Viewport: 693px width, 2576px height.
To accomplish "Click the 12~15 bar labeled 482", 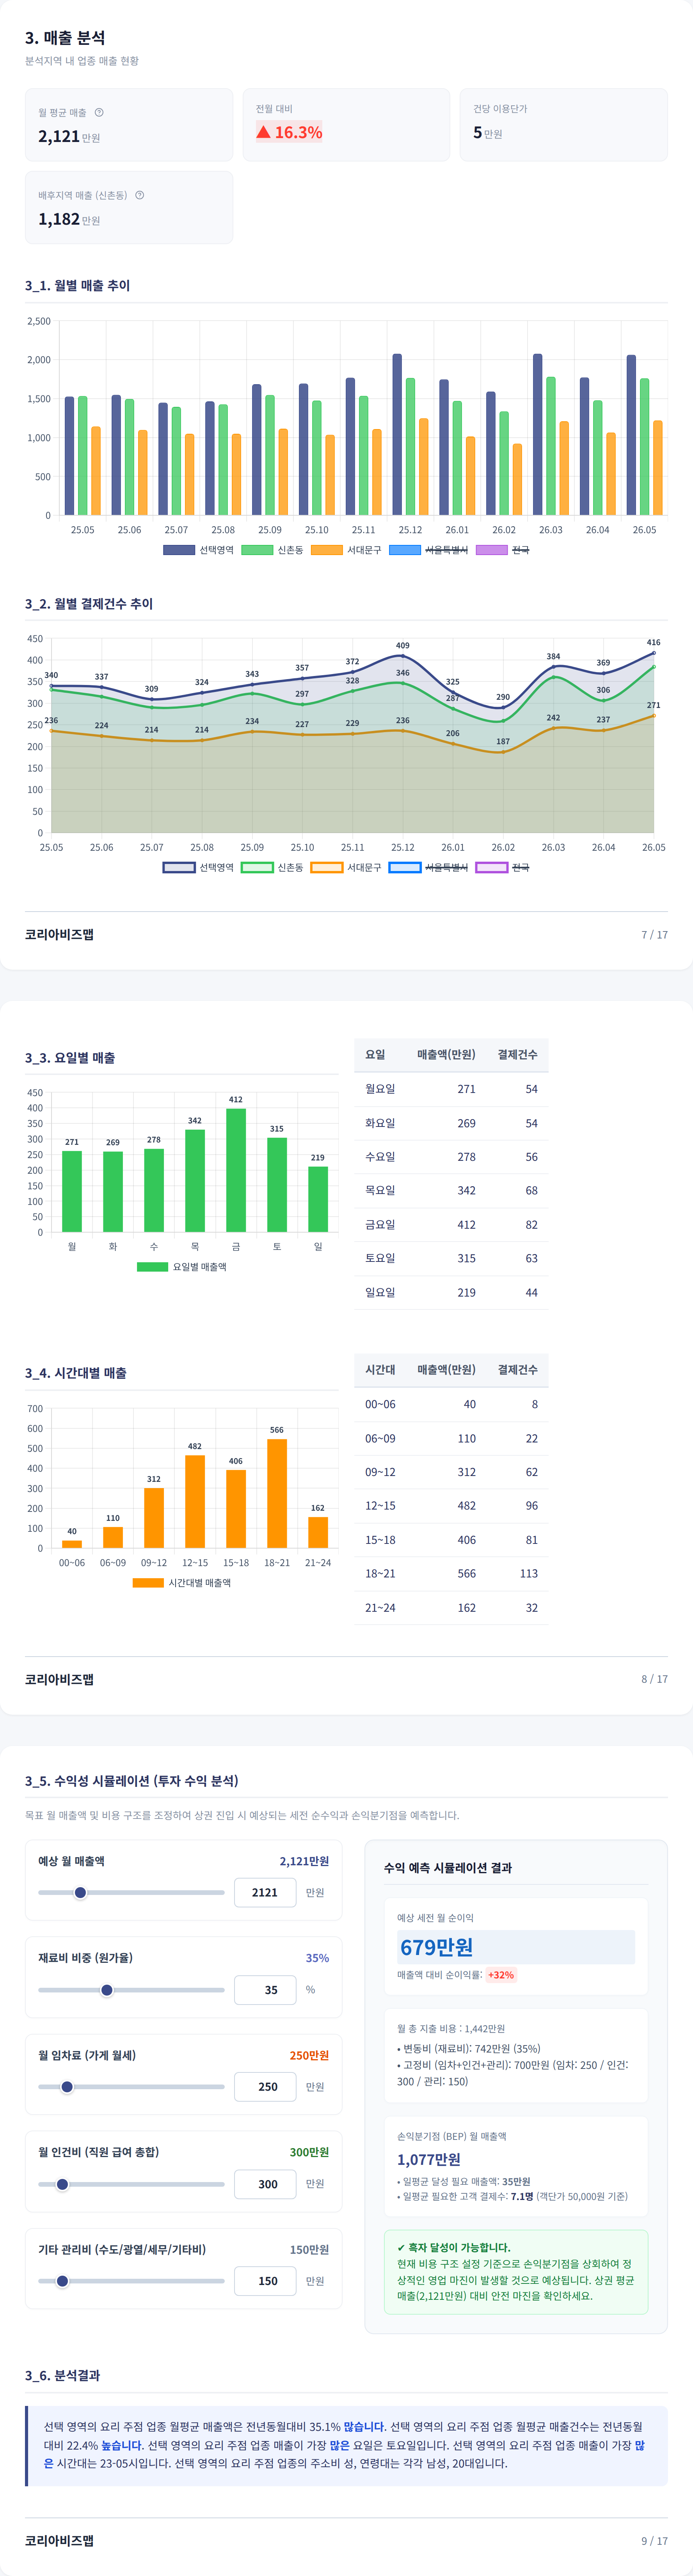I will [x=195, y=1501].
